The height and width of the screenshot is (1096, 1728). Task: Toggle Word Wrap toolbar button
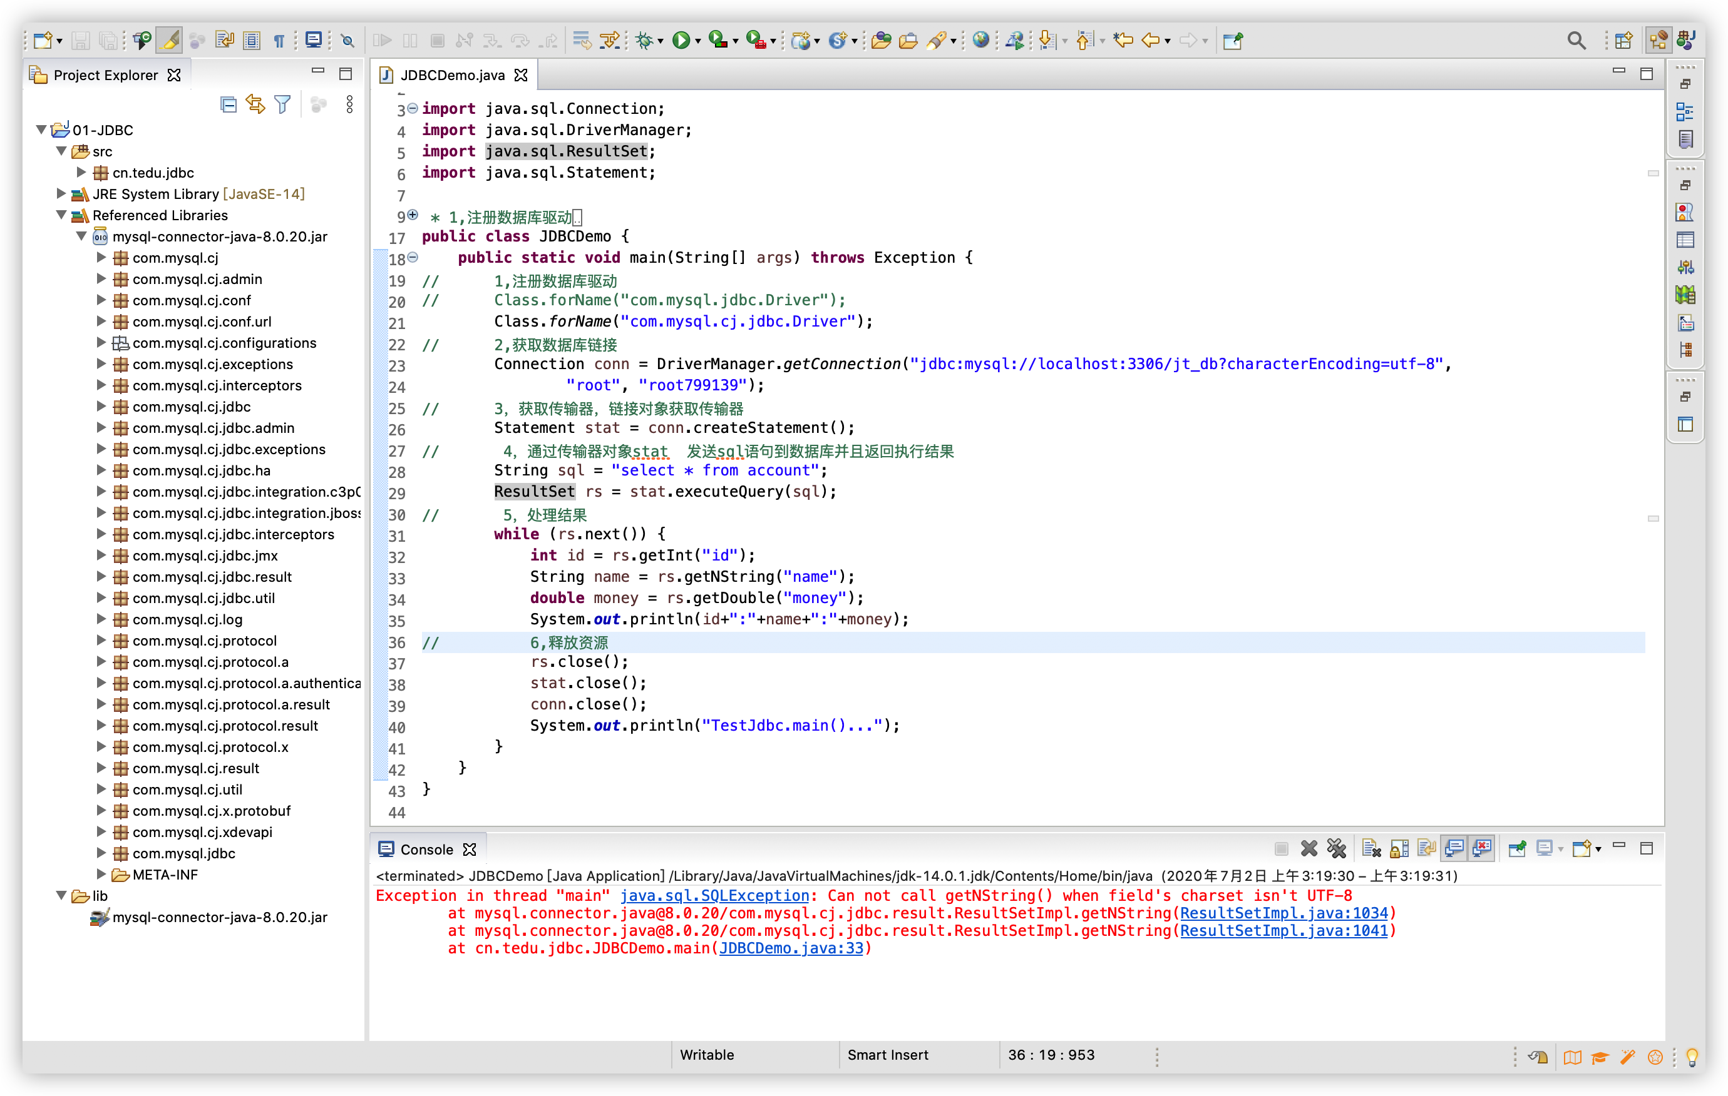(x=224, y=40)
